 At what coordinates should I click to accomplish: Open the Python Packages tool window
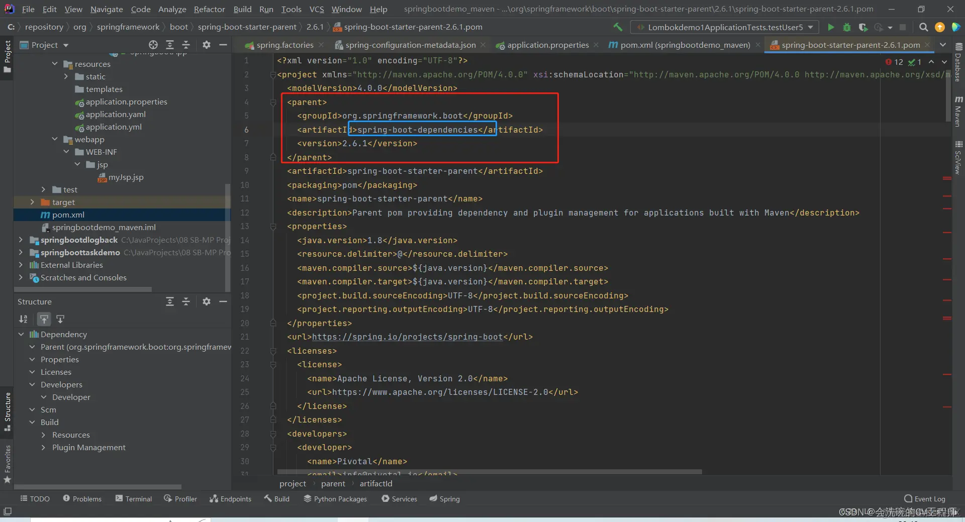335,499
